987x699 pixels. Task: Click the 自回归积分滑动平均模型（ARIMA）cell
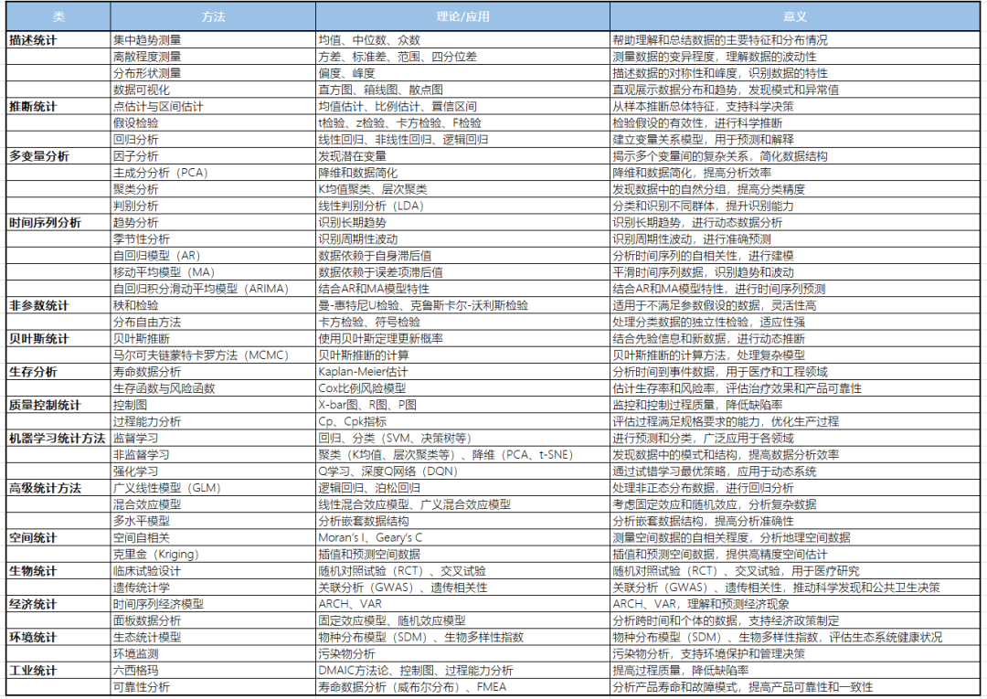click(x=213, y=289)
